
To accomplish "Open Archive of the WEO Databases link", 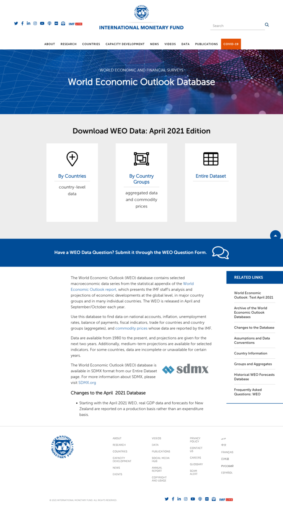I will pyautogui.click(x=251, y=312).
